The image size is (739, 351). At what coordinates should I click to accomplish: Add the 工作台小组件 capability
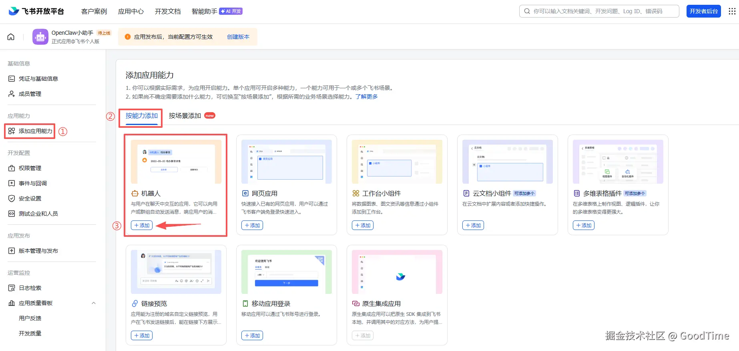pyautogui.click(x=363, y=225)
